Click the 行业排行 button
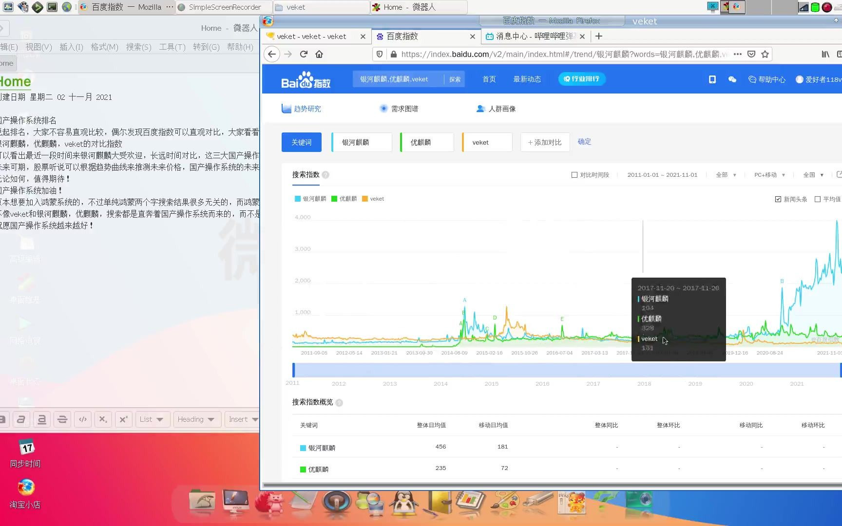 (582, 79)
